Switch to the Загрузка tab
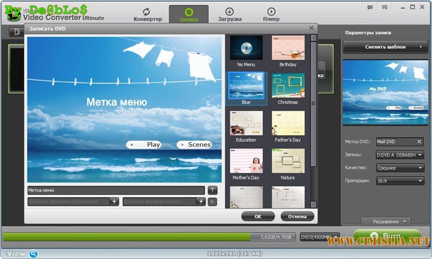432x259 pixels. tap(230, 14)
